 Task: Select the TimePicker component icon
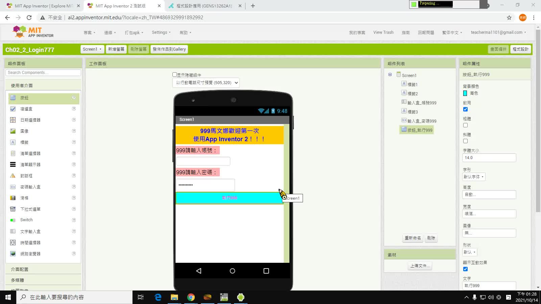click(x=13, y=243)
